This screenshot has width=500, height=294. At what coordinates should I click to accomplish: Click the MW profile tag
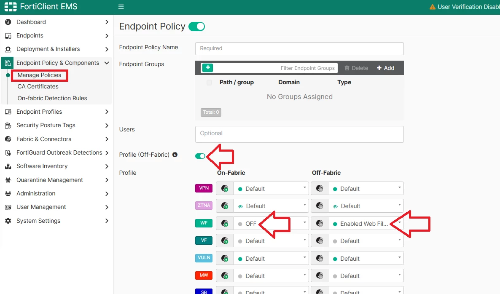204,275
